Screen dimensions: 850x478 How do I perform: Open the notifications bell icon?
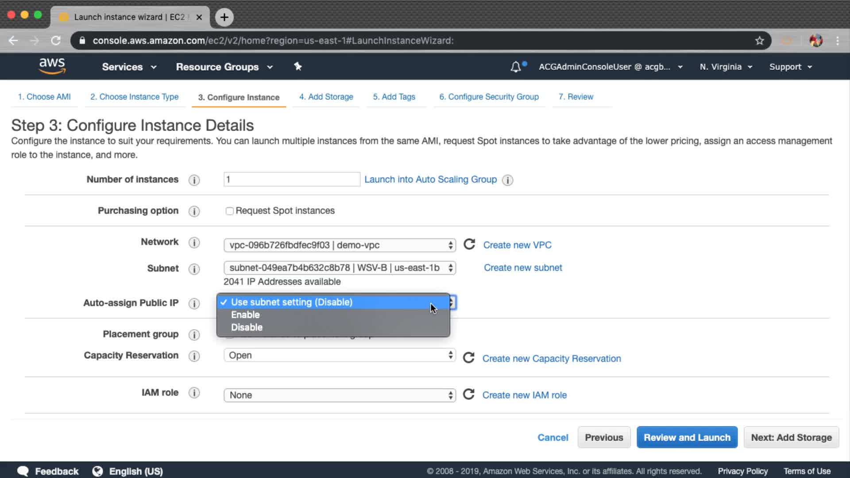516,67
